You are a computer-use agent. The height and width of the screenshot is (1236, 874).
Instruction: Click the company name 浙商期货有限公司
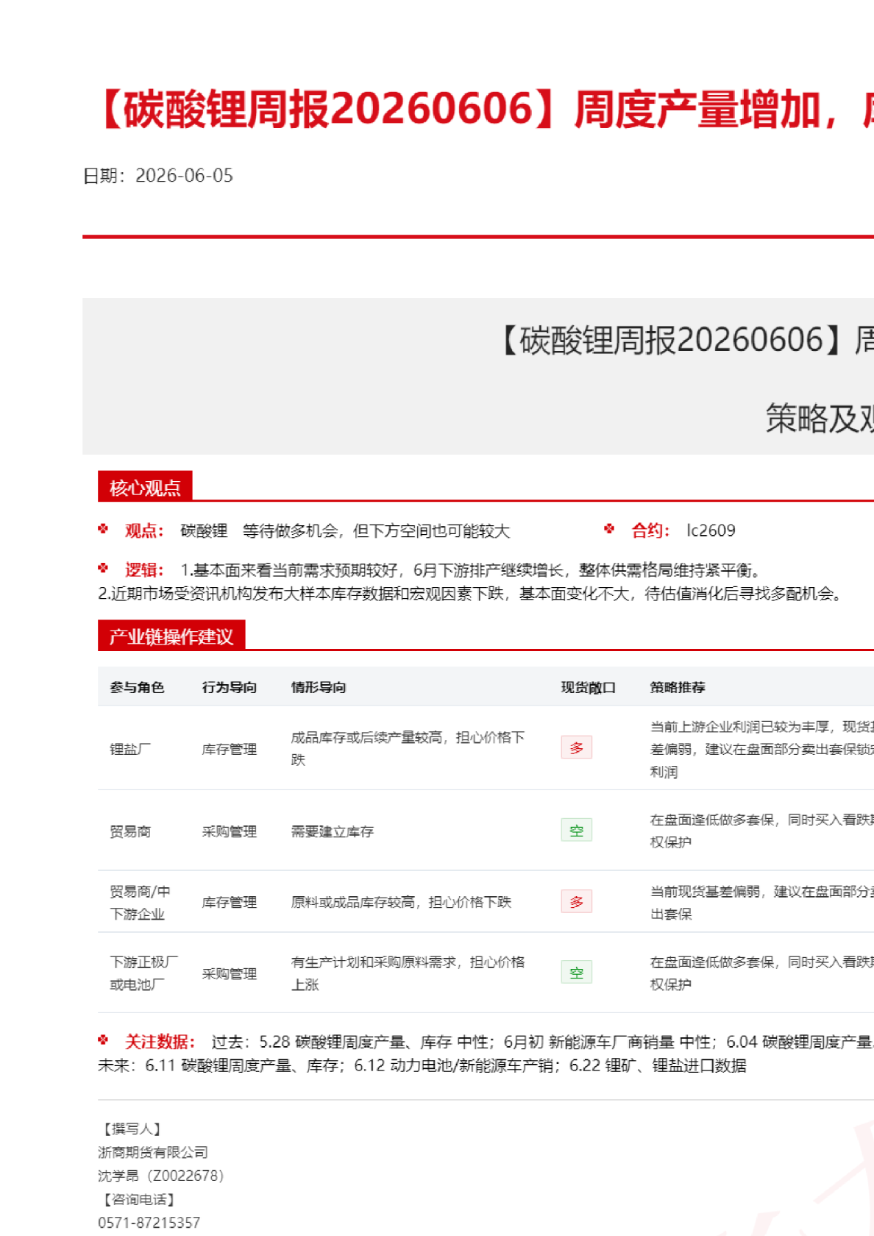point(153,1152)
